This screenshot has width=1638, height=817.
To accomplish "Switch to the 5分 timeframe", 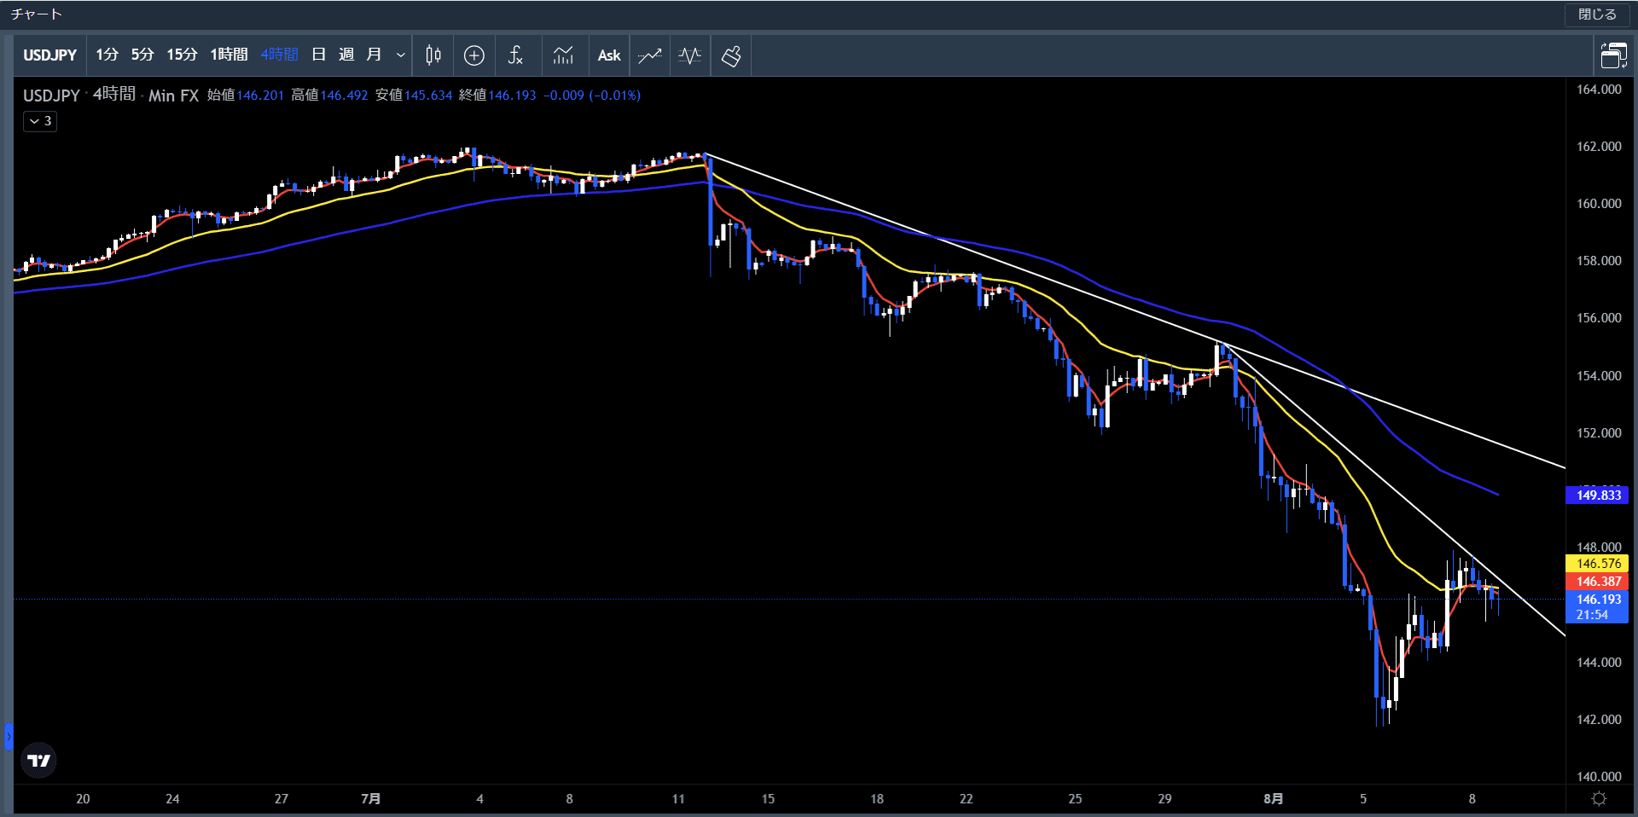I will click(142, 55).
